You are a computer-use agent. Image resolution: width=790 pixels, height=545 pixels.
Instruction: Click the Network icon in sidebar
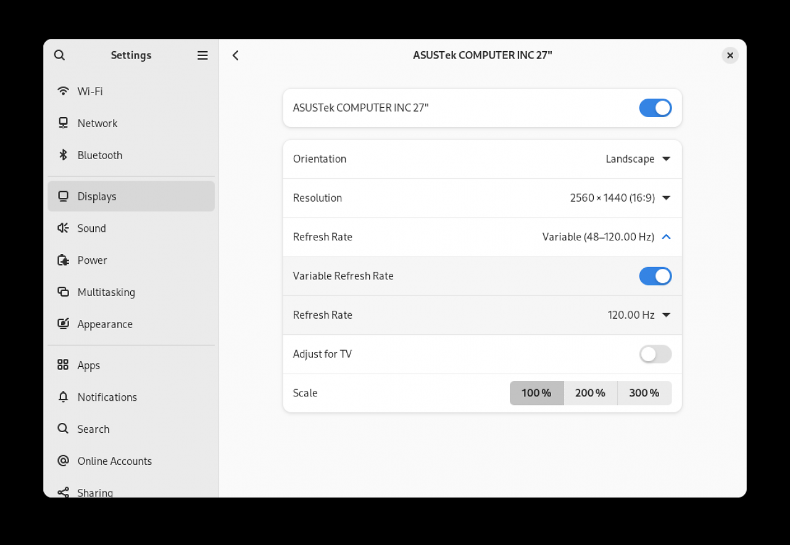[x=63, y=123]
